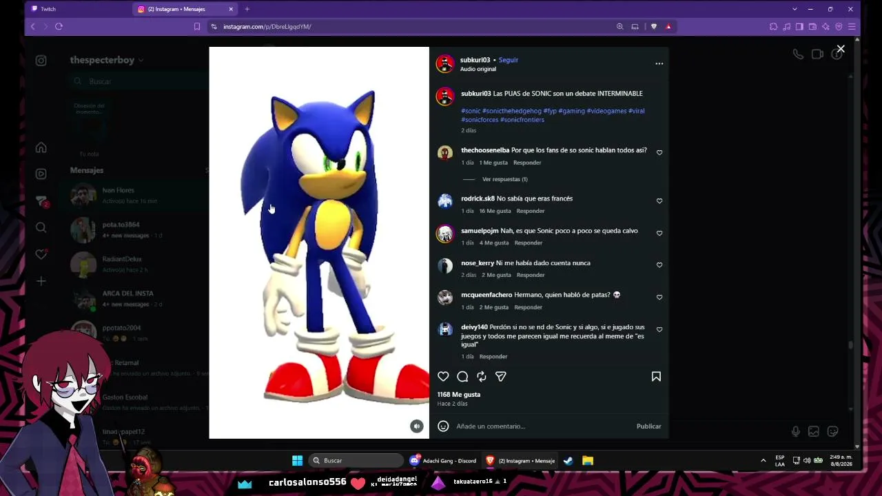
Task: Open the comment bubble icon under the post
Action: (x=462, y=377)
